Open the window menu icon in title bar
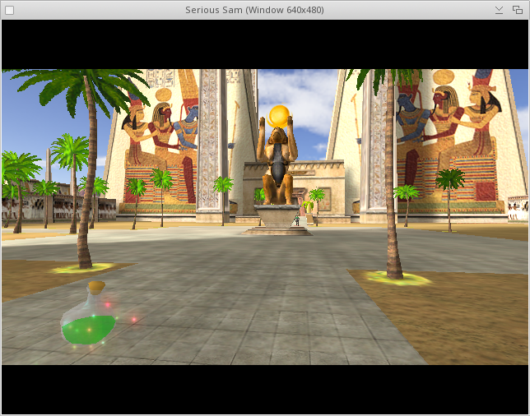Viewport: 530px width, 416px height. [9, 10]
